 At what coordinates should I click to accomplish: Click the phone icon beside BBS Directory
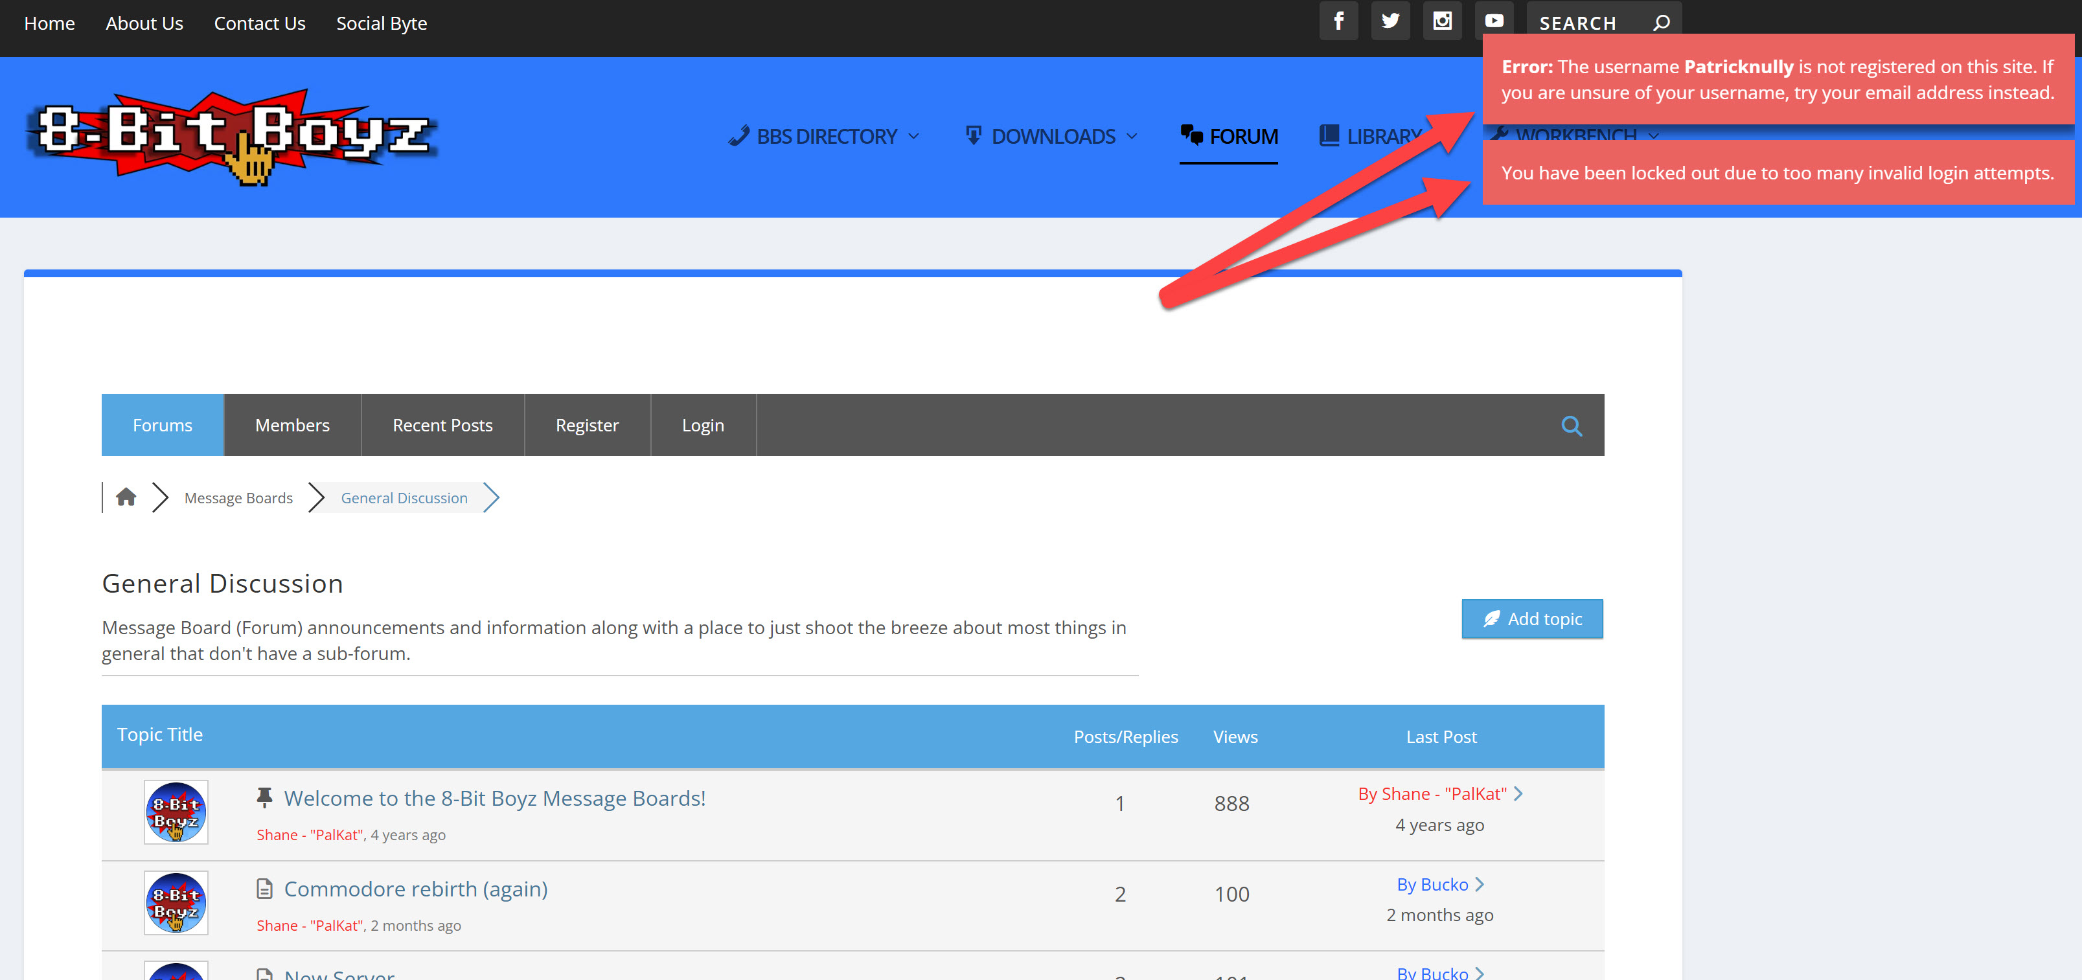click(x=738, y=135)
